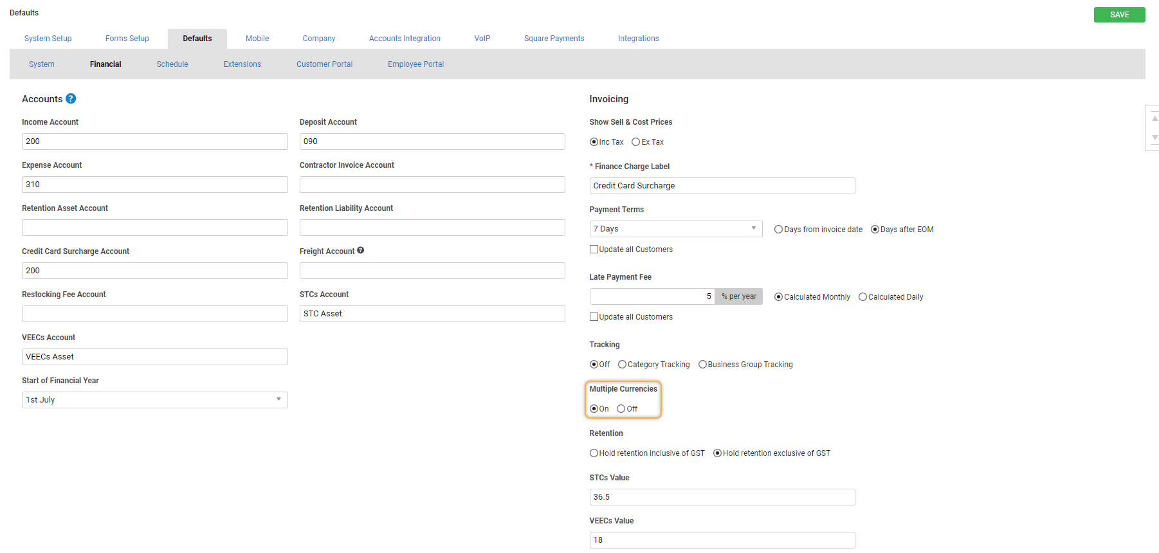Click the Retention Liability Account field

click(x=432, y=228)
